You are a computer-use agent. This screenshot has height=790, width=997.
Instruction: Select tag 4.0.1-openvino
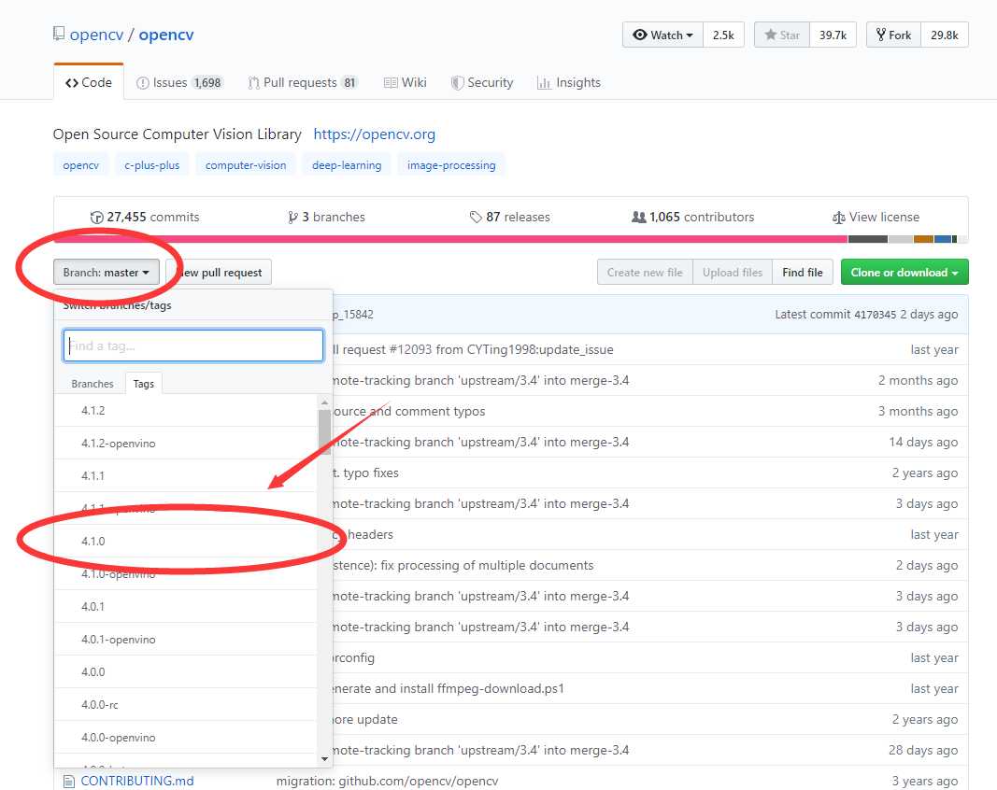185,640
